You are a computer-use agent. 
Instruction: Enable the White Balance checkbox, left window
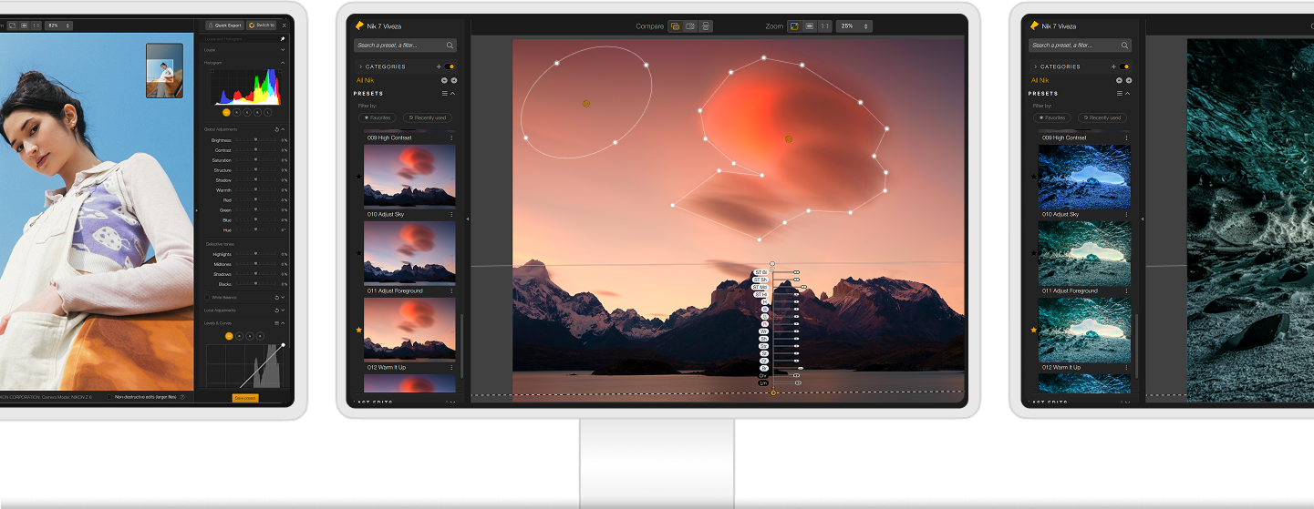207,297
